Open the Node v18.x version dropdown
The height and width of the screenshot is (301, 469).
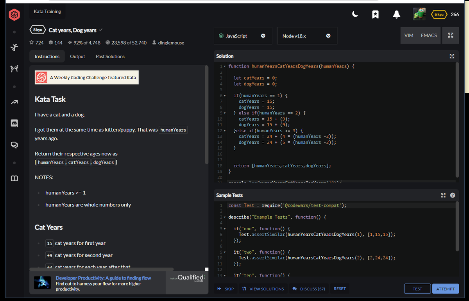[x=307, y=36]
